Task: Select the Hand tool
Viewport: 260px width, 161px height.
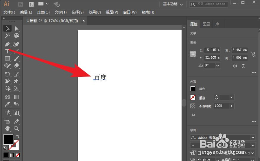Action: 7,129
